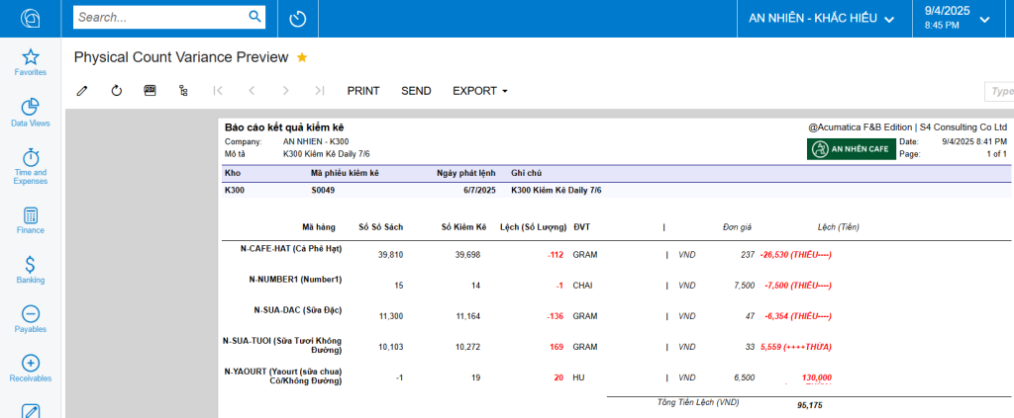Screen dimensions: 1014x418
Task: Open the Receivables workspace
Action: pos(31,369)
